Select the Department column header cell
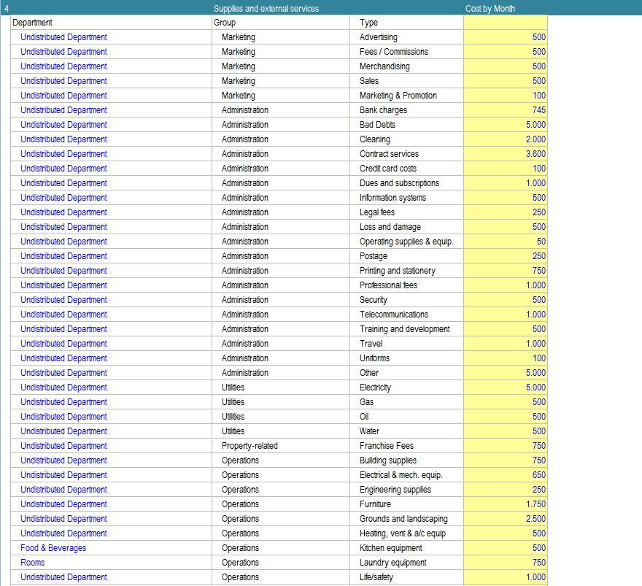Viewport: 642px width, 586px height. tap(111, 23)
